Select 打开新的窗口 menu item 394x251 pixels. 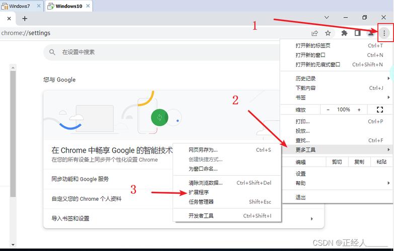337,55
